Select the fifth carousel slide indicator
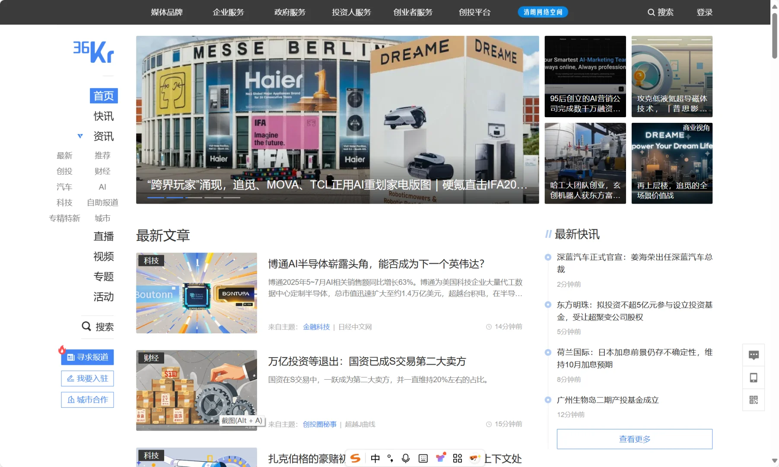Screen dimensions: 779x467 pyautogui.click(x=232, y=198)
